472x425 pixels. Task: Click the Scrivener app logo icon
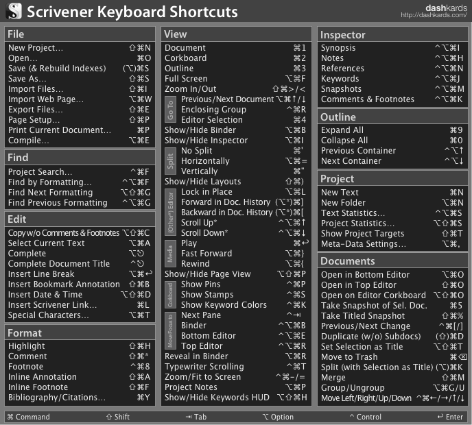(14, 11)
